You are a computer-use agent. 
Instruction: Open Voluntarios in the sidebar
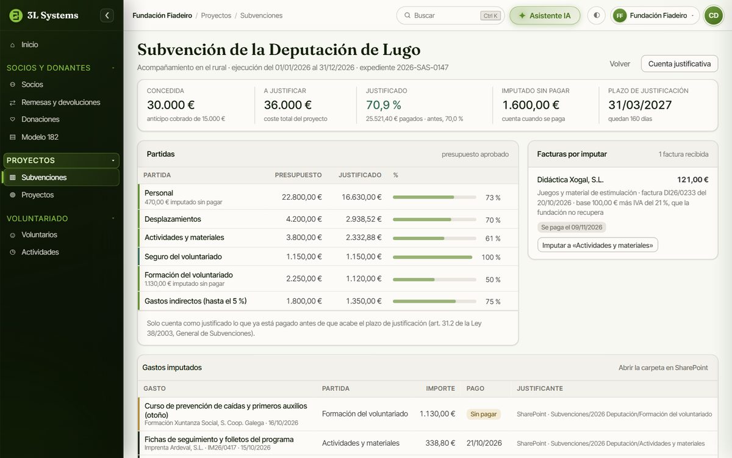pos(62,235)
